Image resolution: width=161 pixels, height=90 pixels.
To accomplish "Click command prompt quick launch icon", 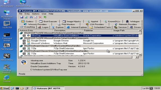I will coord(17,88).
